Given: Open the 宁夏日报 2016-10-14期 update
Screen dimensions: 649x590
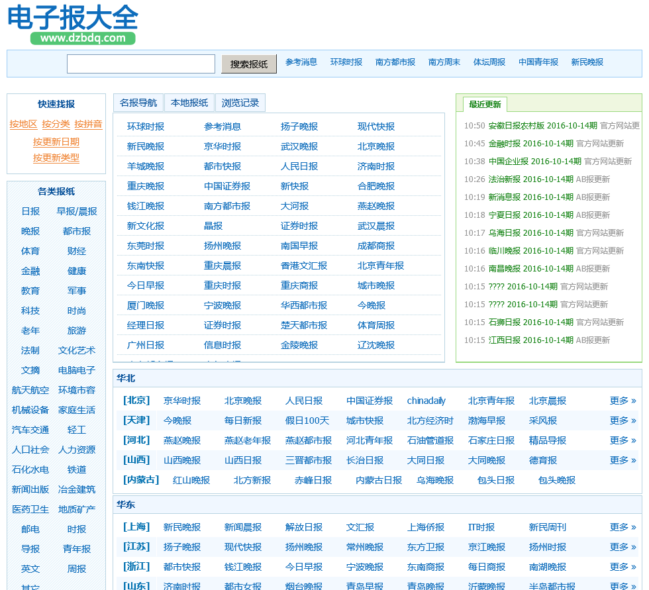Looking at the screenshot, I should [531, 215].
